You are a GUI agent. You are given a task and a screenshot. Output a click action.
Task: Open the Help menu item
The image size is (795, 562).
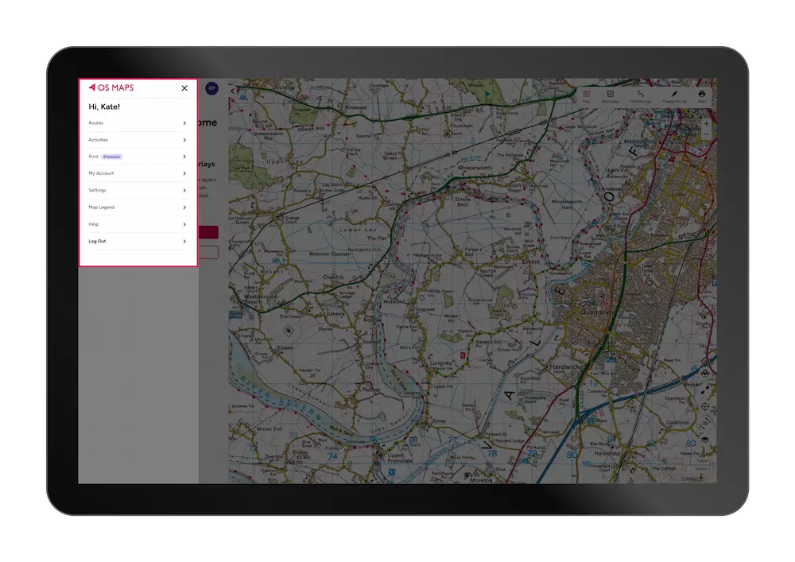138,224
